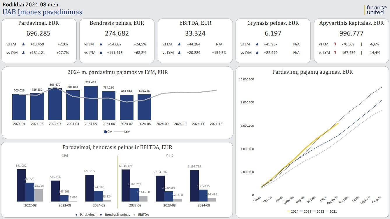Select the 545.164 Pardavimai bar for 2023-08 CM

[x=55, y=191]
